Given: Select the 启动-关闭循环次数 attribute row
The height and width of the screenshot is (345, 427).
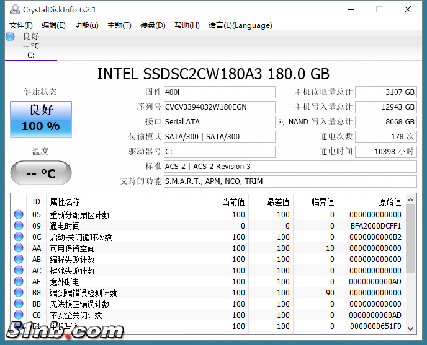Looking at the screenshot, I should tap(208, 237).
